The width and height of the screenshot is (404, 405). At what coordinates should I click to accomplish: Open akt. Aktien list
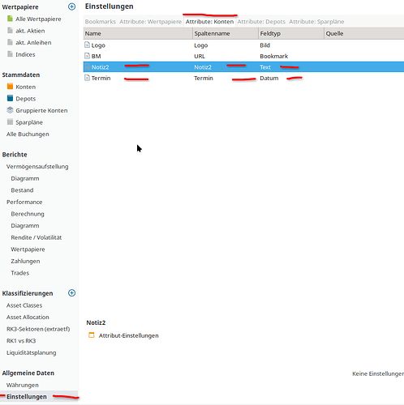[30, 31]
